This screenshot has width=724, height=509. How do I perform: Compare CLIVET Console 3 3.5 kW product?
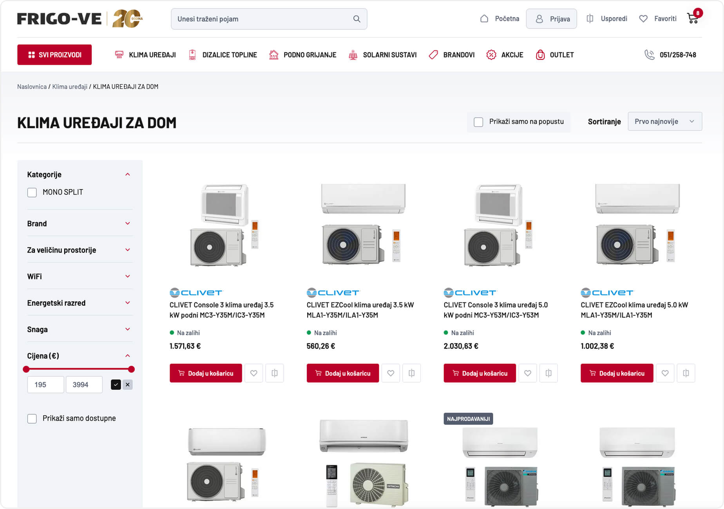(275, 373)
